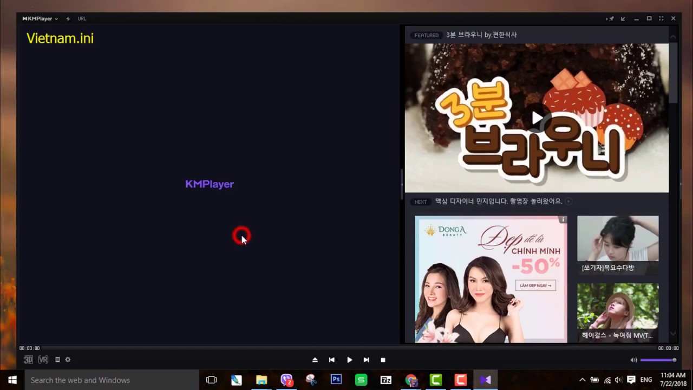
Task: Open File Explorer from the taskbar
Action: (261, 380)
